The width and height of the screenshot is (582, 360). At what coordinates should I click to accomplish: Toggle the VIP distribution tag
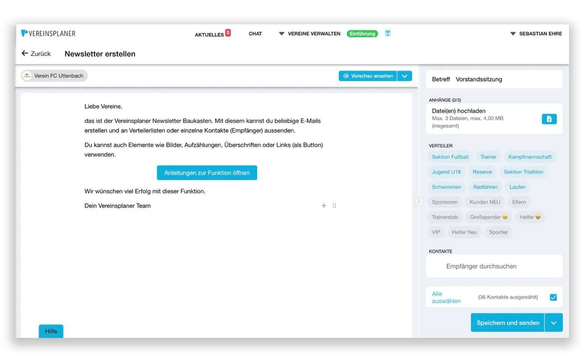[436, 232]
